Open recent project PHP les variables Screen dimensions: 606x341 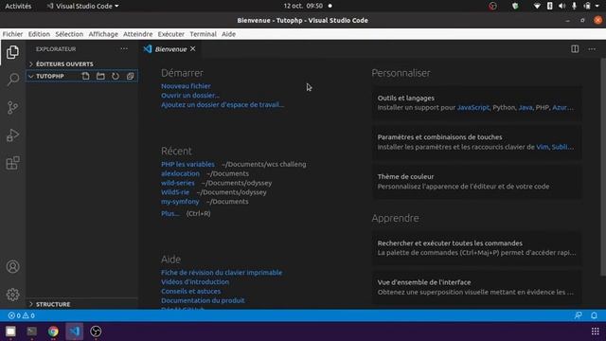[187, 164]
